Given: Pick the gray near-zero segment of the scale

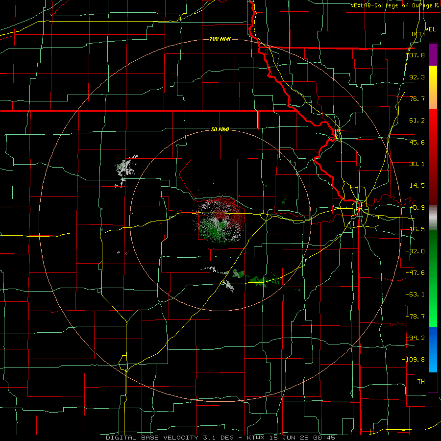Looking at the screenshot, I should [x=433, y=218].
